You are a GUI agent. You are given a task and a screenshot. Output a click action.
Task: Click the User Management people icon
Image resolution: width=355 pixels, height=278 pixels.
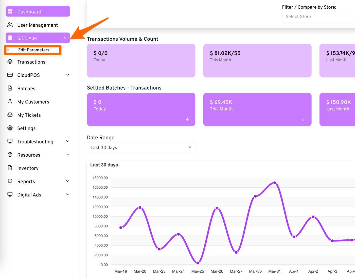10,25
